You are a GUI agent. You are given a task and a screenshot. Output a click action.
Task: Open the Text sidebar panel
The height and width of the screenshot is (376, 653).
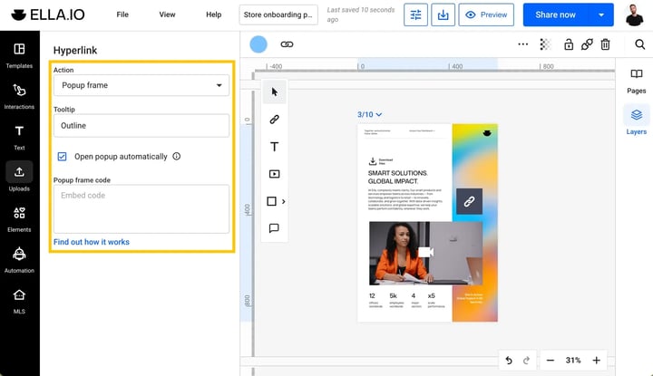tap(19, 137)
